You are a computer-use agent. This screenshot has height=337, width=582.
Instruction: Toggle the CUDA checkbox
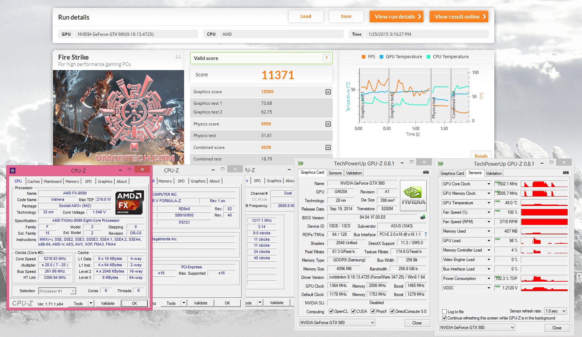pos(353,311)
